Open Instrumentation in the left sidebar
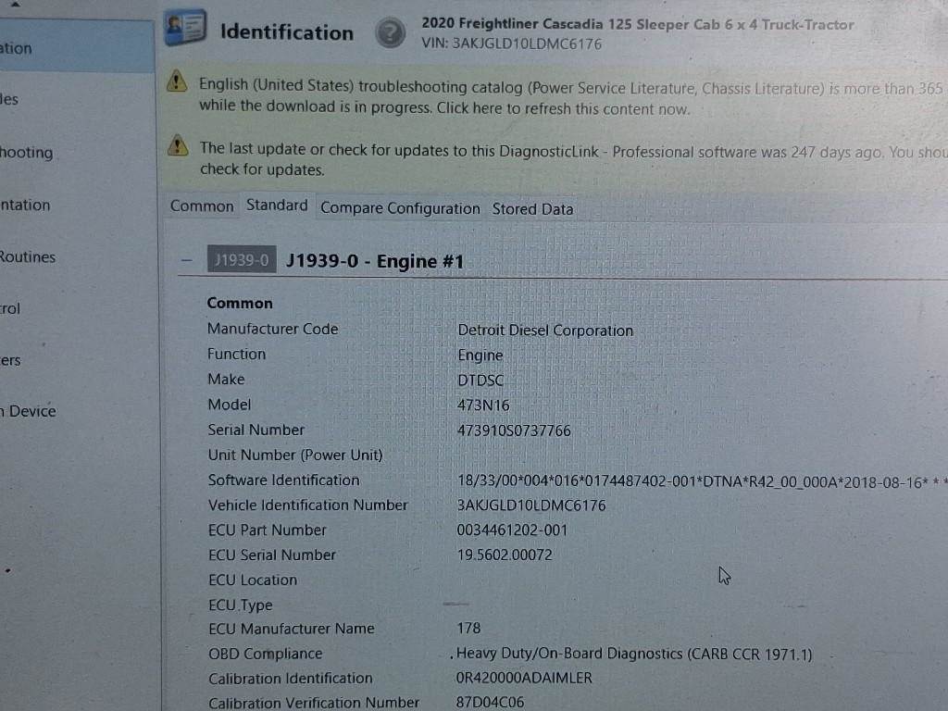This screenshot has height=711, width=948. tap(26, 205)
